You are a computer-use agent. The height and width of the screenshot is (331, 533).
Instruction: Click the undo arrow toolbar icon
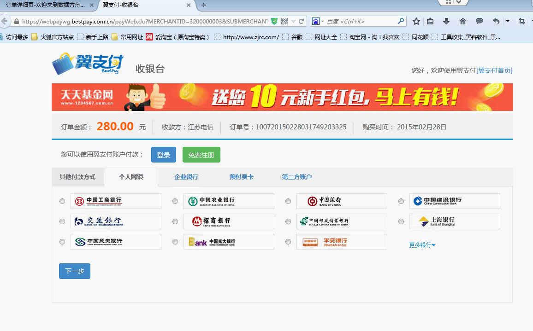click(496, 21)
